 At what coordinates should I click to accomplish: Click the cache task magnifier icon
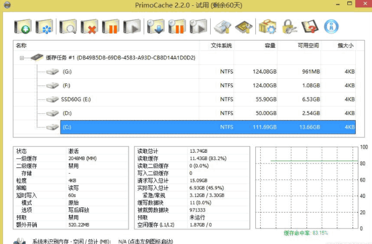point(68,26)
